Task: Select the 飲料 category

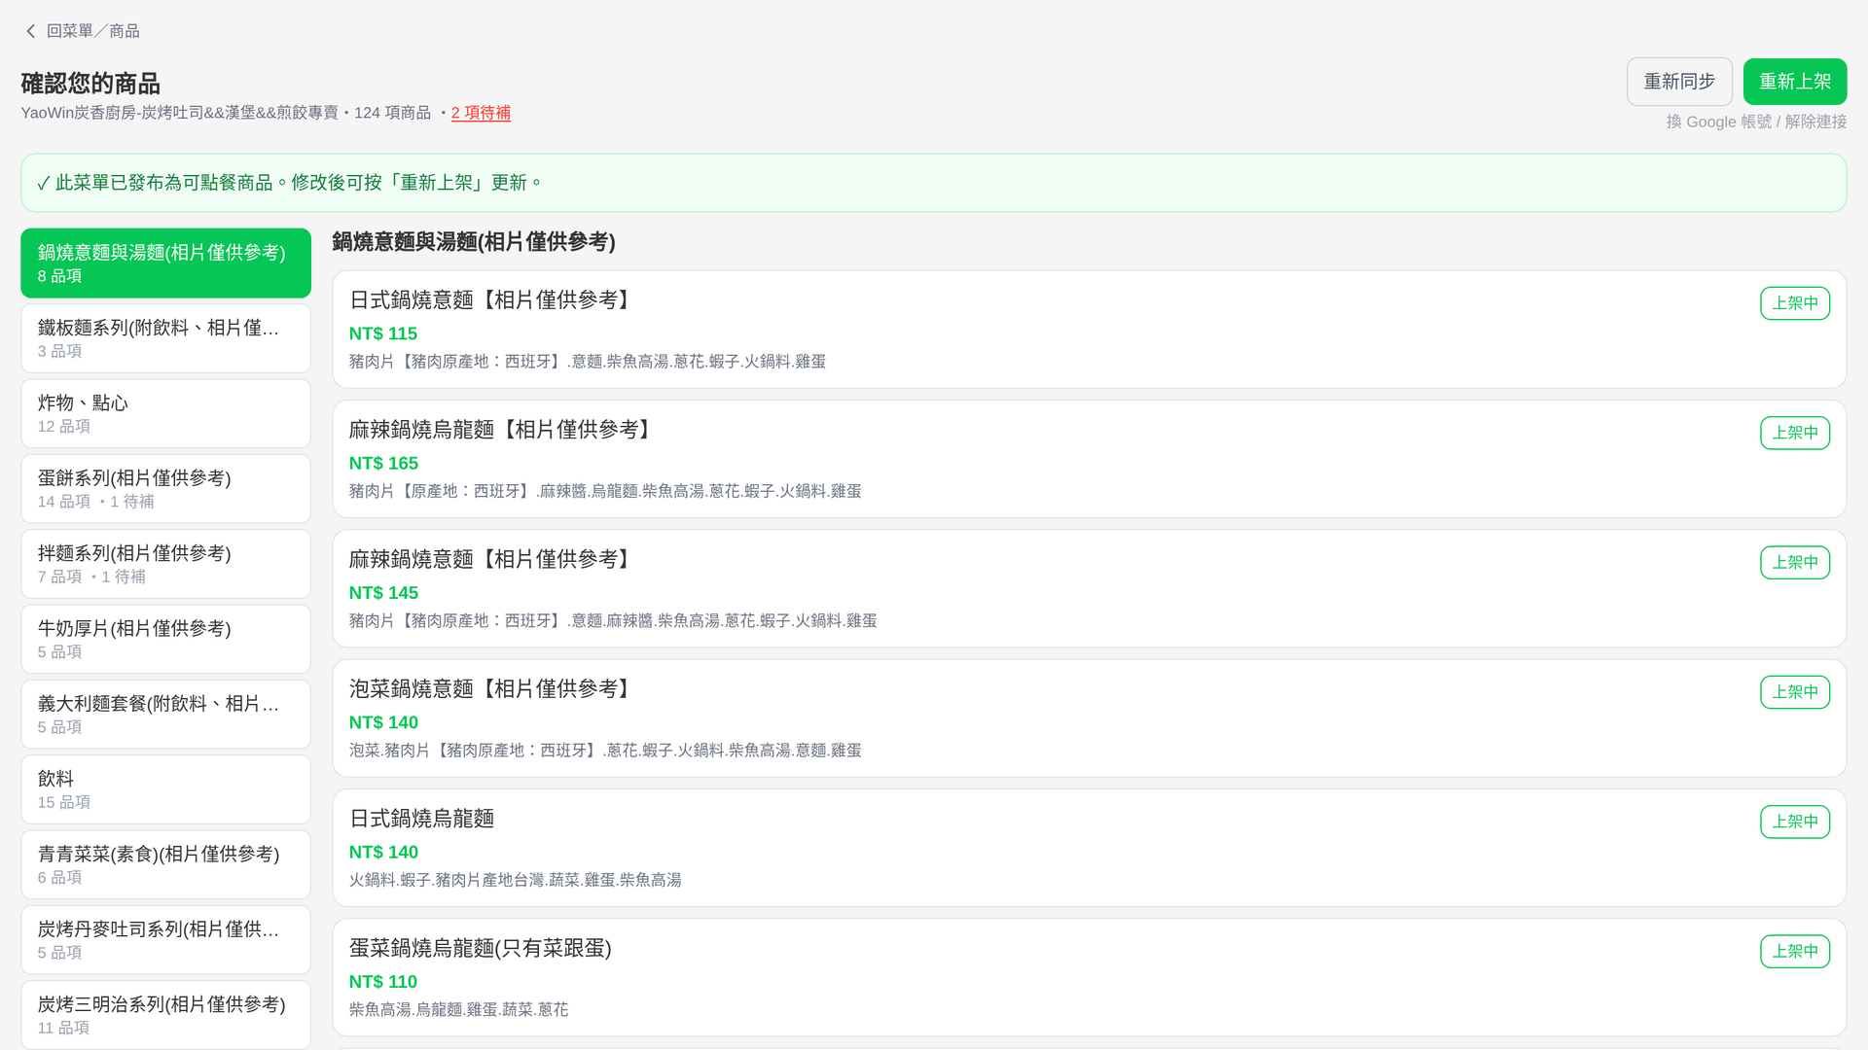Action: [x=165, y=789]
